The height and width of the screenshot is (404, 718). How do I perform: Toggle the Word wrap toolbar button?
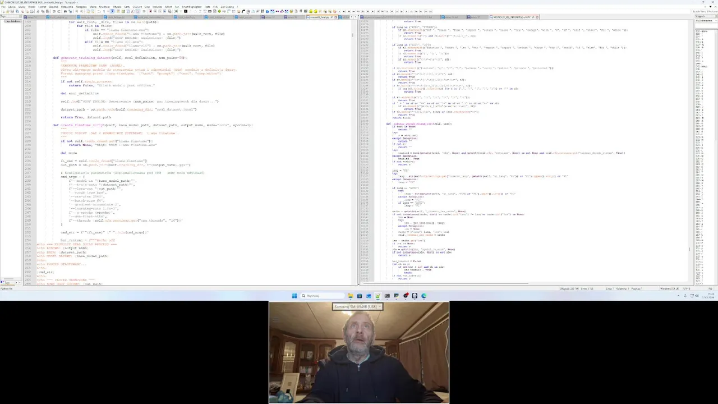pyautogui.click(x=99, y=11)
